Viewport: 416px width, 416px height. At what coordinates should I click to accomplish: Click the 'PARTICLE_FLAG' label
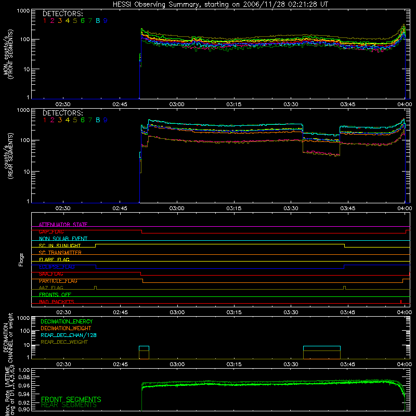[58, 281]
